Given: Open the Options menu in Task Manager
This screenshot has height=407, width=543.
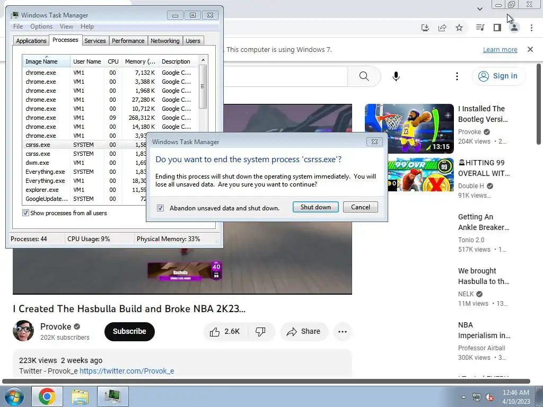Looking at the screenshot, I should [x=41, y=26].
